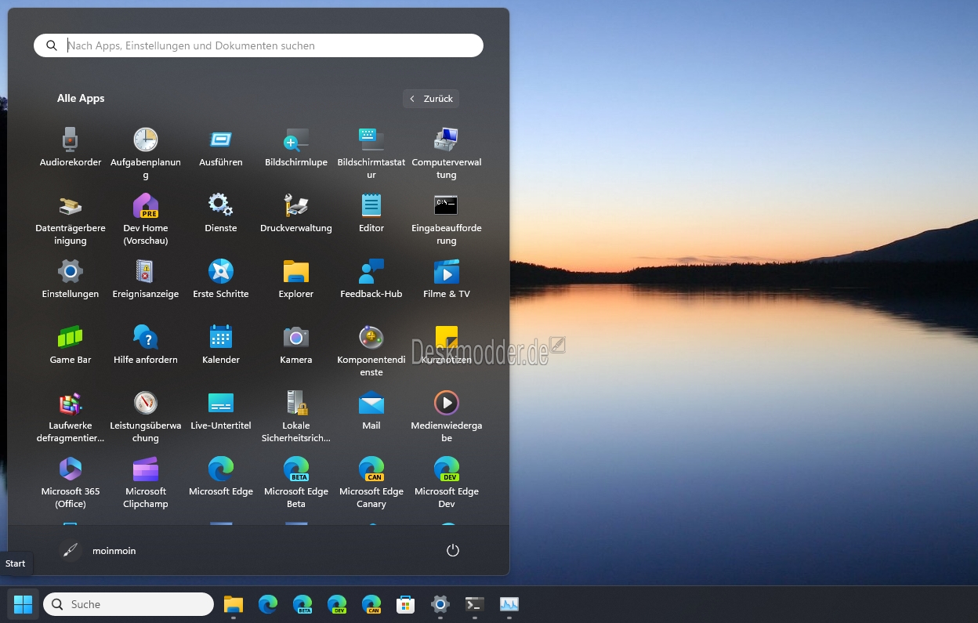Image resolution: width=978 pixels, height=623 pixels.
Task: Open Microsoft Edge Beta in the app list
Action: point(296,482)
